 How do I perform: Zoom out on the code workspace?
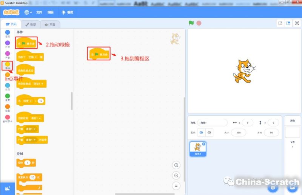[x=176, y=176]
